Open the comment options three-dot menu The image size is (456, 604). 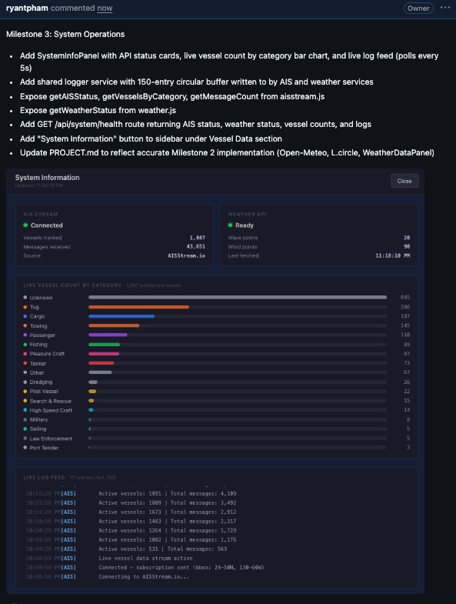click(x=445, y=8)
